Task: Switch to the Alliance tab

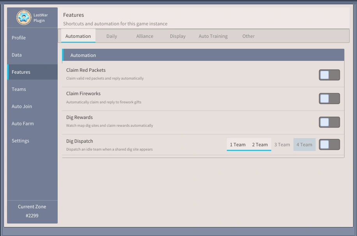Action: coord(145,36)
